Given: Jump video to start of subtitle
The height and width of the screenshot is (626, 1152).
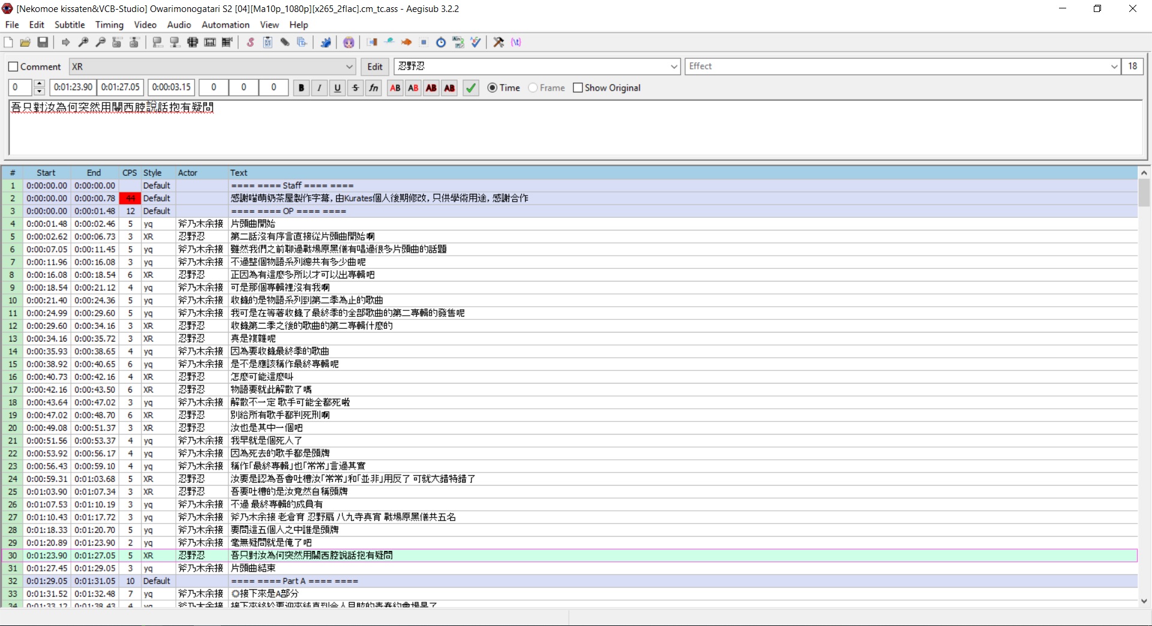Looking at the screenshot, I should [118, 42].
